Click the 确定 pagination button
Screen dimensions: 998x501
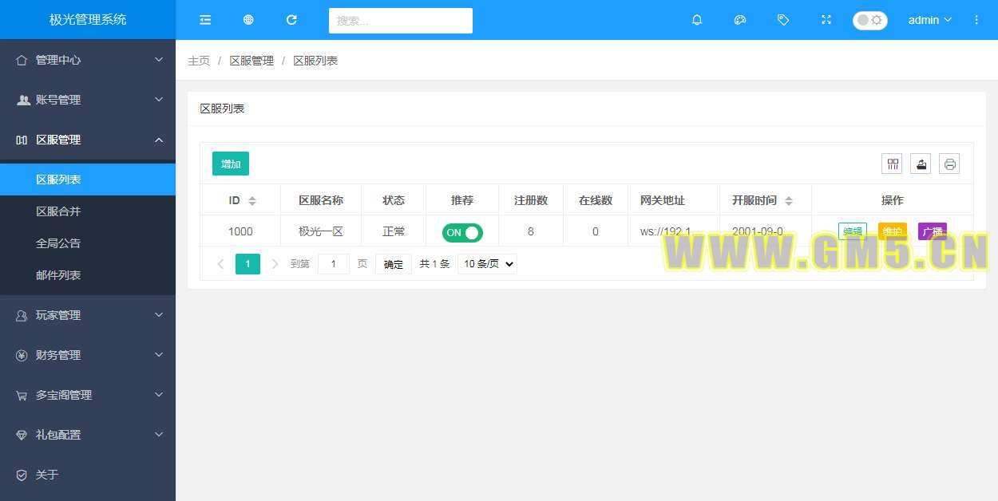(394, 264)
